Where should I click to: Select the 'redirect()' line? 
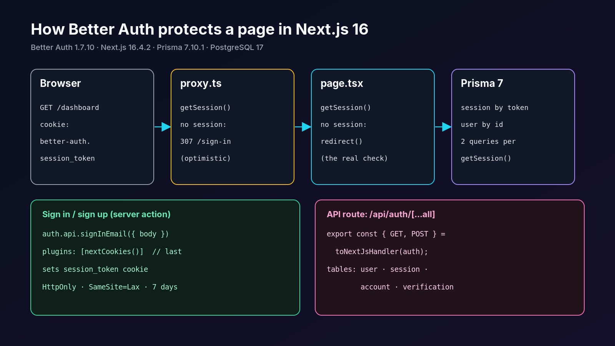point(341,141)
